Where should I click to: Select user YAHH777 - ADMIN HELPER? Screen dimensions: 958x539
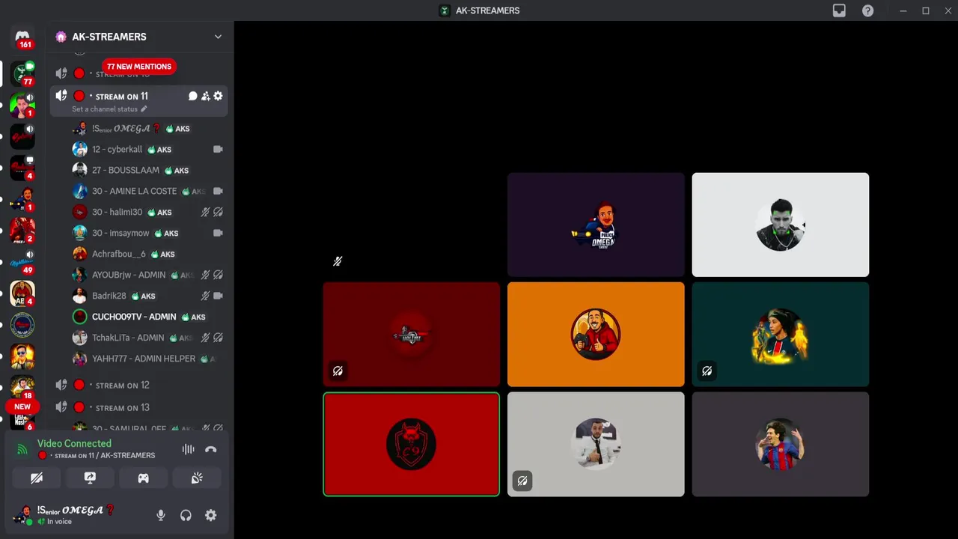[148, 359]
